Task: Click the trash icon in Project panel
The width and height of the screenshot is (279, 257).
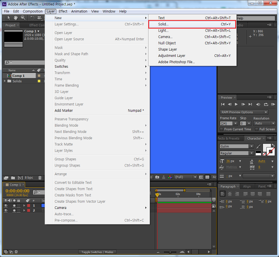Action: [40, 177]
